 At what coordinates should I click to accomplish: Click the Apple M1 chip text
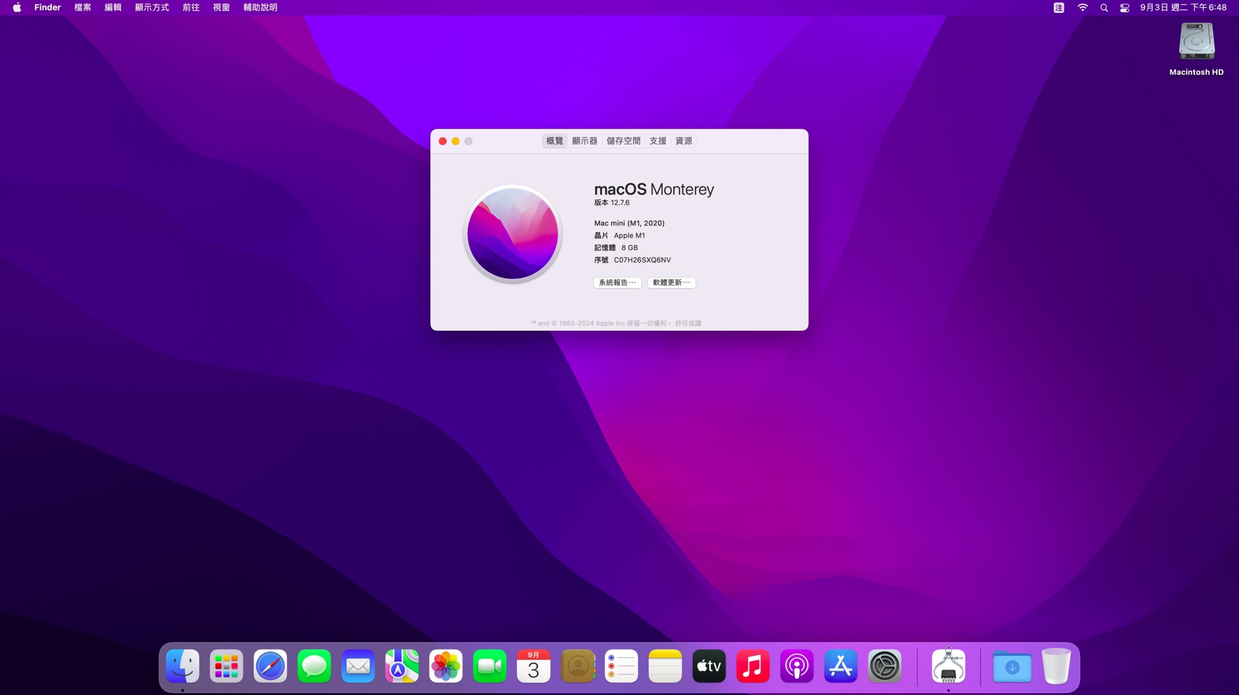pyautogui.click(x=629, y=236)
